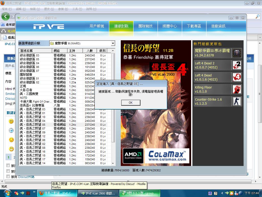This screenshot has width=262, height=197.
Task: Go to the 用戶帳號 tab
Action: click(x=97, y=26)
